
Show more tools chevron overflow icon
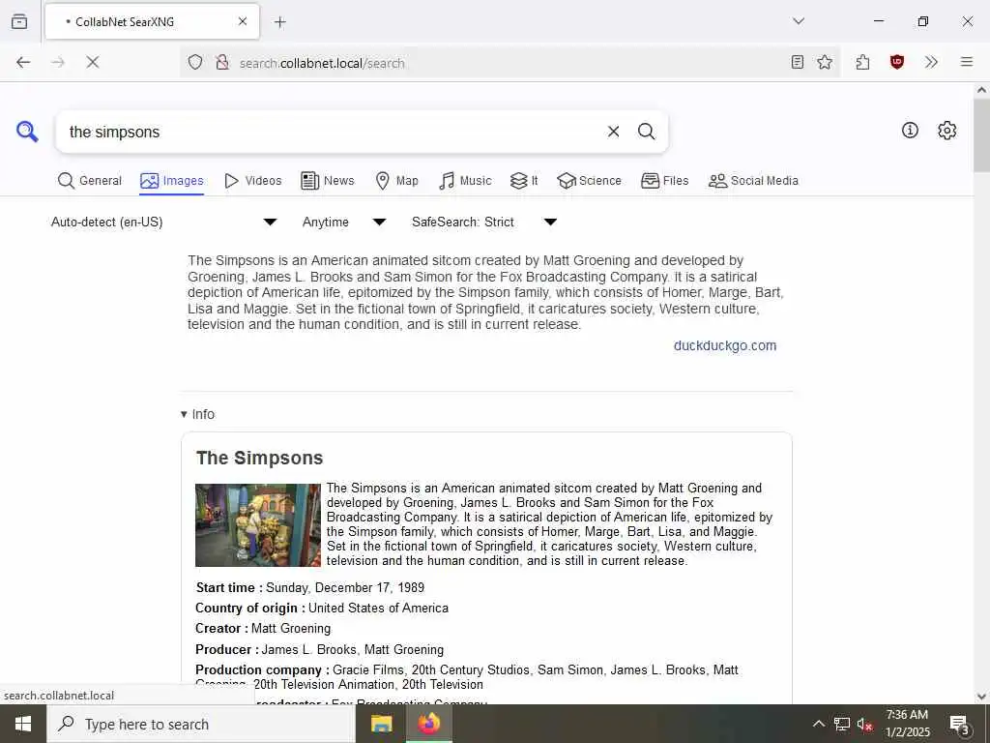pos(931,62)
